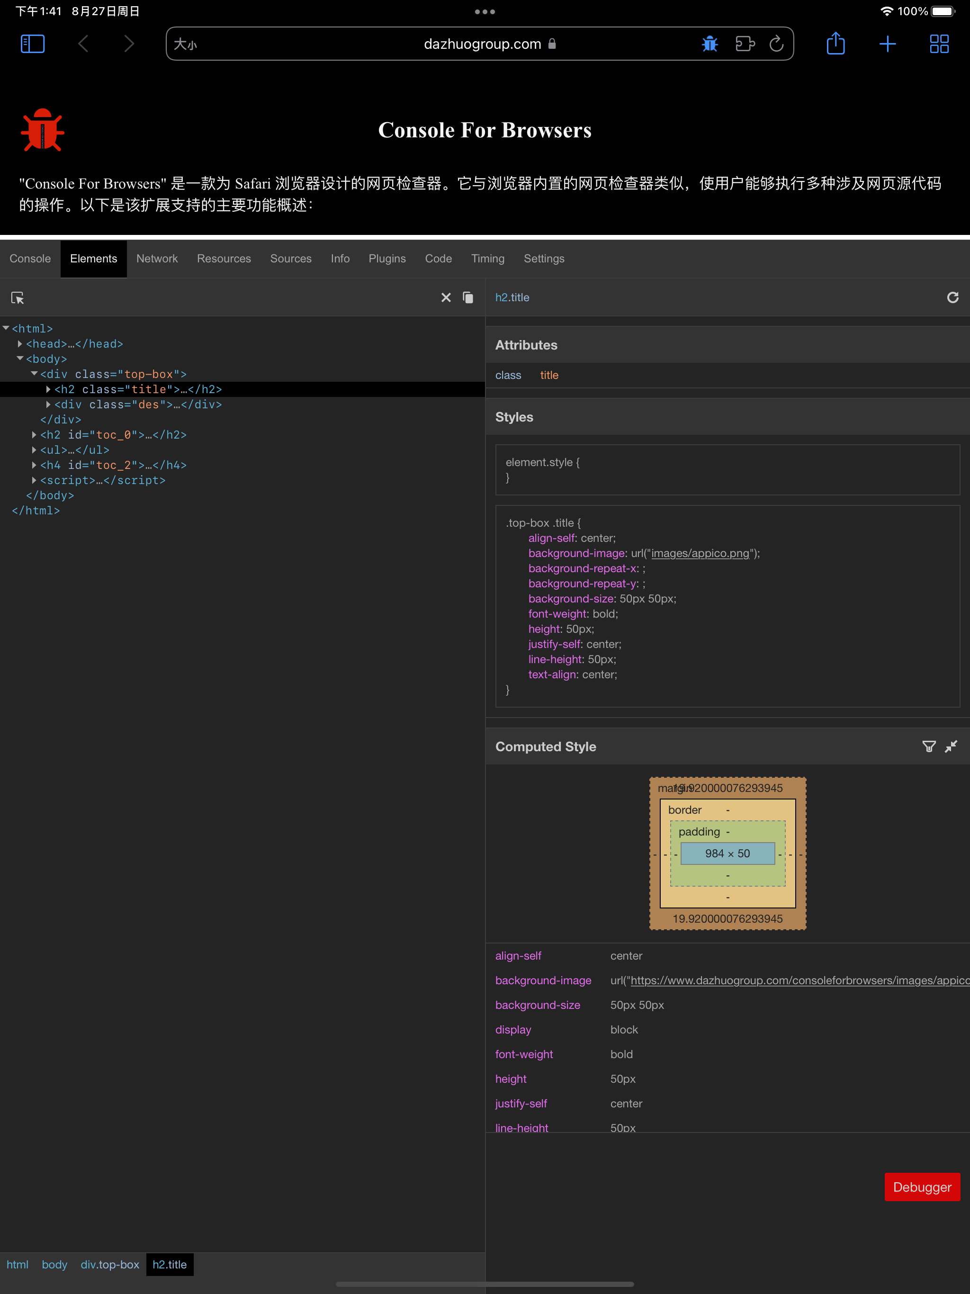Open the Network tab
The image size is (970, 1294).
click(157, 259)
